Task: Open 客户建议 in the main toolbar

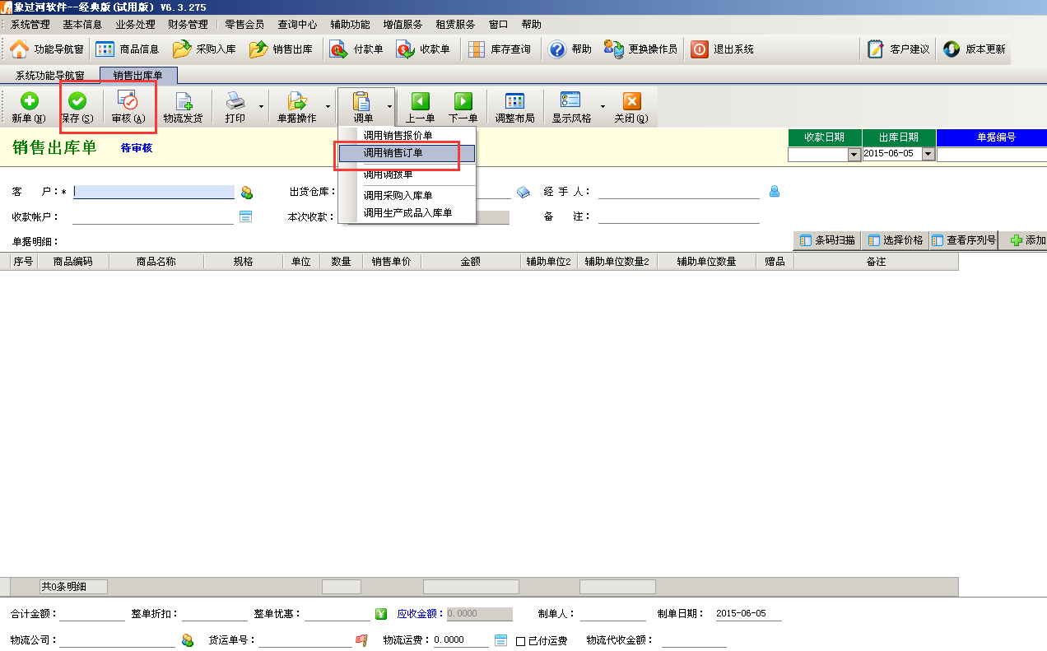Action: (x=899, y=49)
